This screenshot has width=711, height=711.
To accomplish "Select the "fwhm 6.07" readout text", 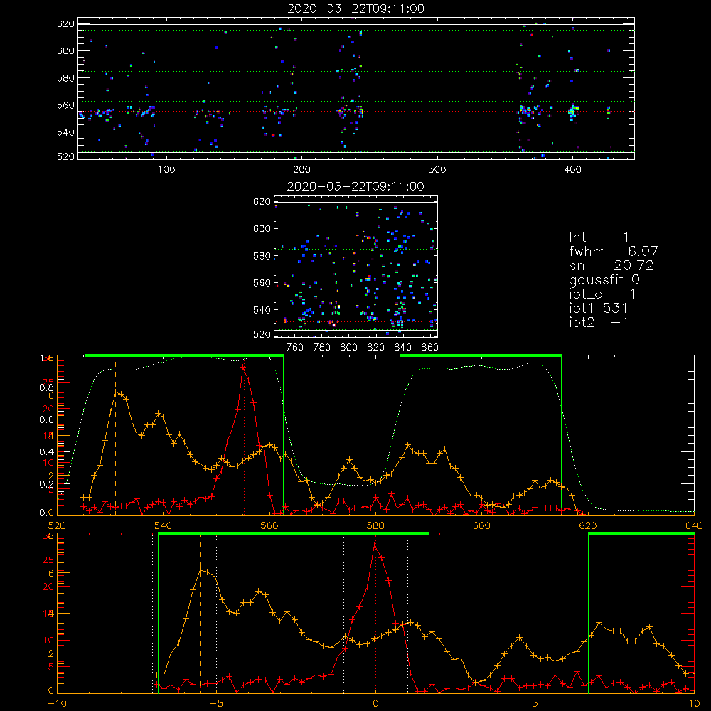I will click(x=613, y=251).
